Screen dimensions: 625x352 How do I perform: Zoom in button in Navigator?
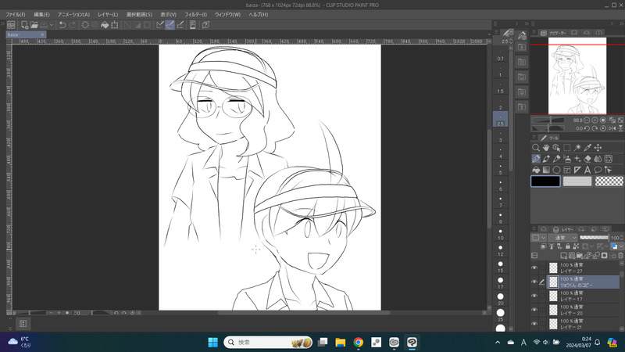coord(595,120)
